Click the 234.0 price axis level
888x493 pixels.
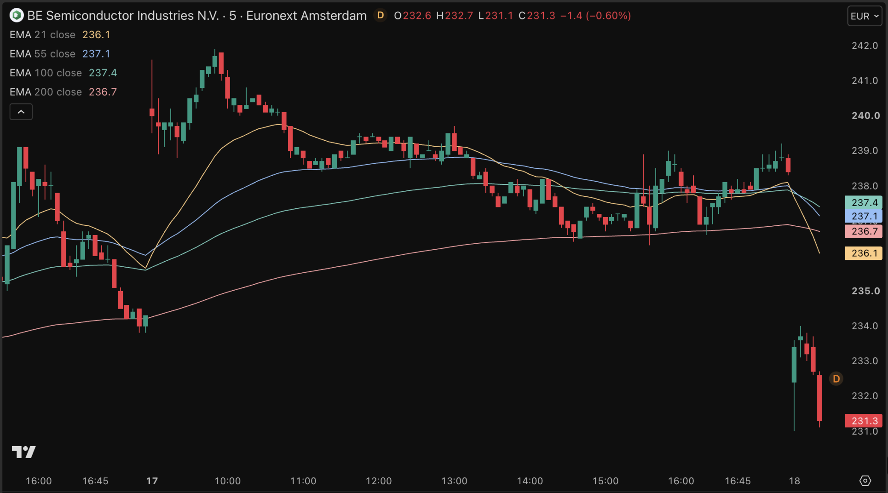(x=865, y=326)
